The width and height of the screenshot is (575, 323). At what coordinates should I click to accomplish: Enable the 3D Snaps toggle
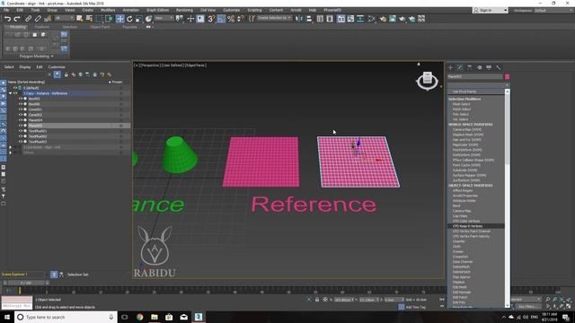pyautogui.click(x=211, y=18)
